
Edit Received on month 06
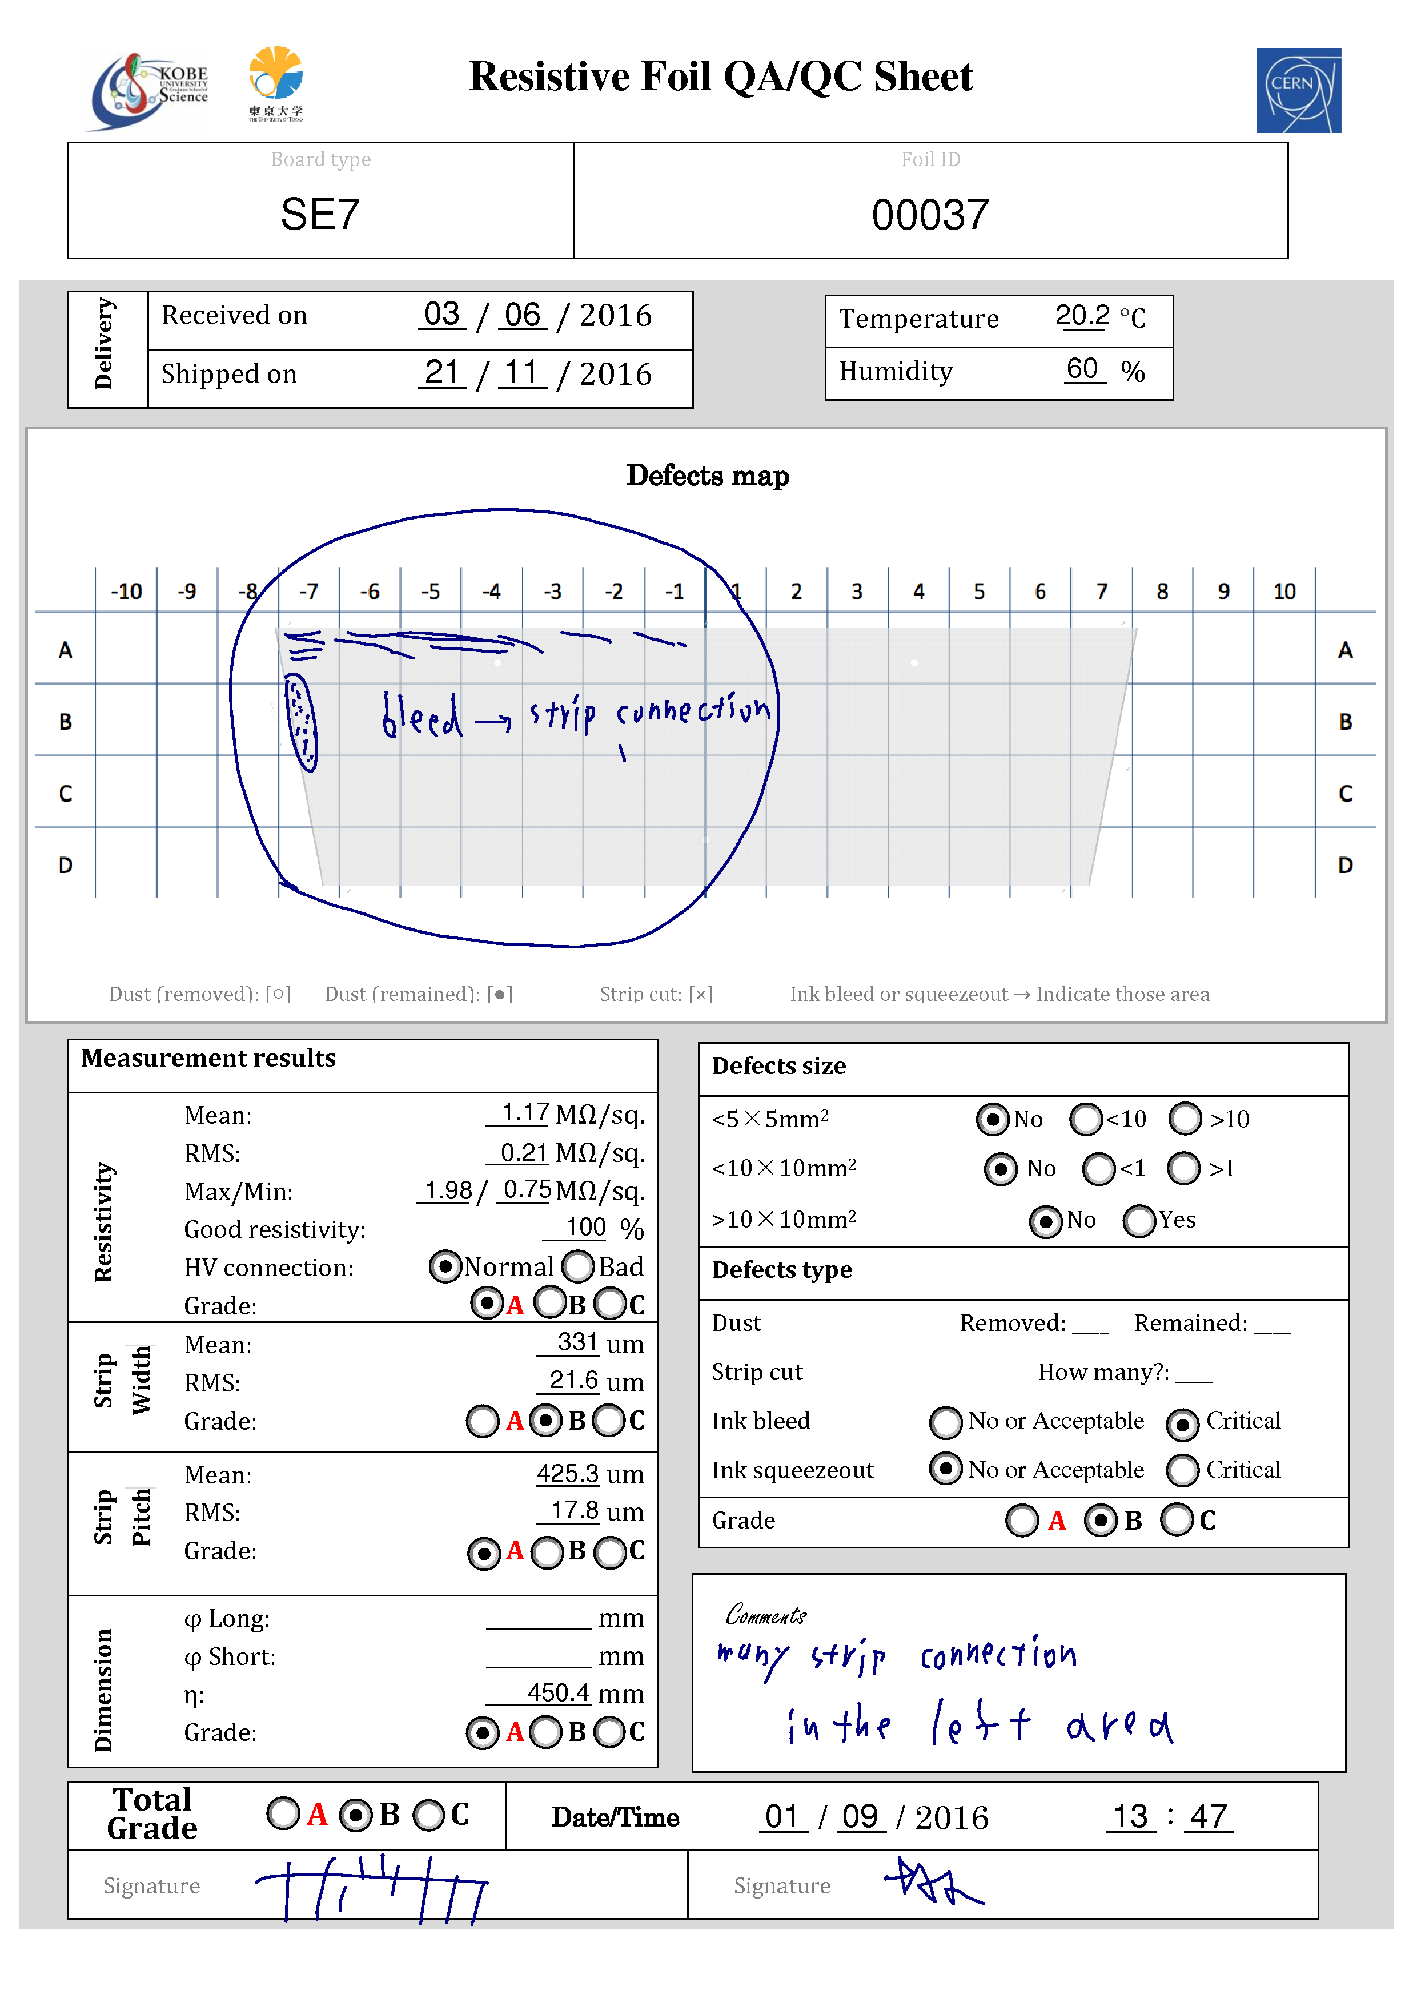coord(523,314)
